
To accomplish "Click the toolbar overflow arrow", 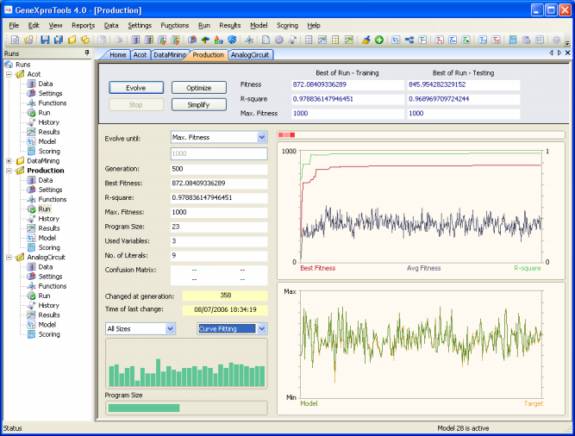I will pyautogui.click(x=567, y=42).
